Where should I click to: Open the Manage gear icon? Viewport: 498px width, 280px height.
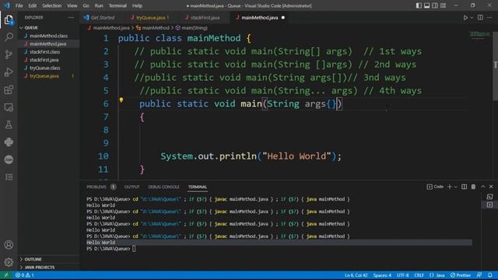click(x=9, y=262)
